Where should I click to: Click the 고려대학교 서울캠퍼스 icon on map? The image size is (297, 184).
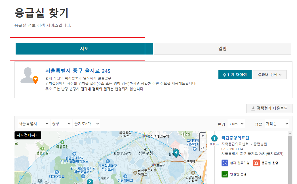[x=195, y=149]
